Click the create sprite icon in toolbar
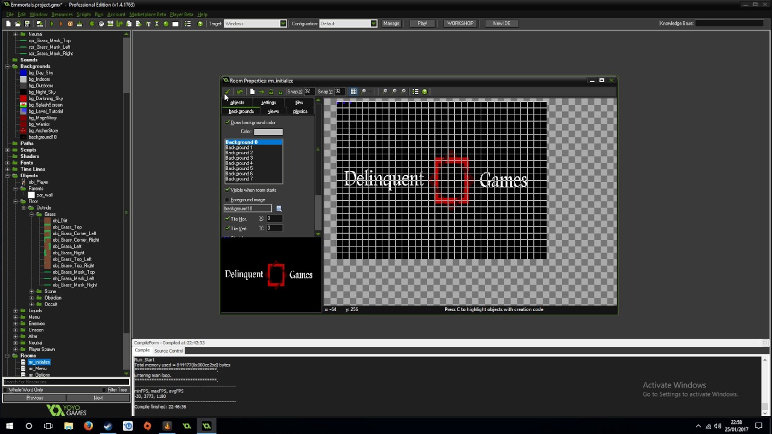Viewport: 772px width, 434px height. point(92,24)
